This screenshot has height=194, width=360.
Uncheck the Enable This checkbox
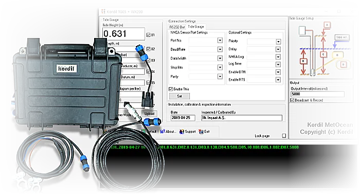point(171,89)
